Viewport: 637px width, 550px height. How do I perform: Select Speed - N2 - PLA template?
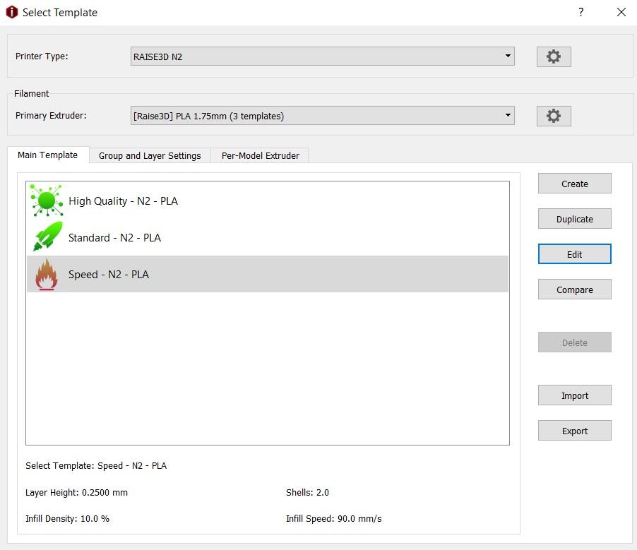(x=268, y=274)
